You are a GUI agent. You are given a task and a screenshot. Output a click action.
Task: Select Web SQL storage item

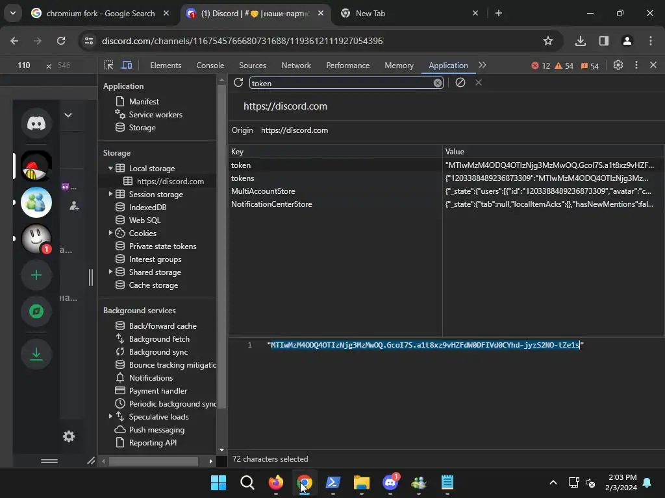145,220
